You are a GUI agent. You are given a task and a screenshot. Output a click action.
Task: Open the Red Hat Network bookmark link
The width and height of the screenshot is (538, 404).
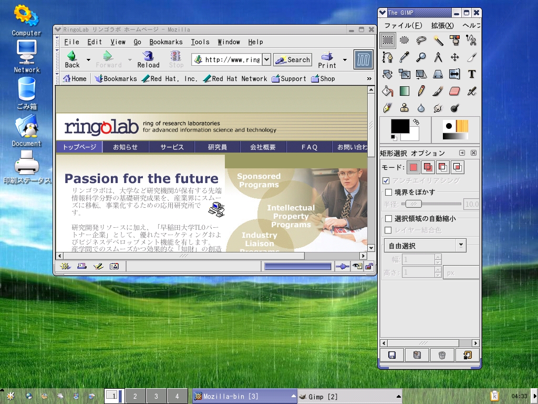click(235, 79)
